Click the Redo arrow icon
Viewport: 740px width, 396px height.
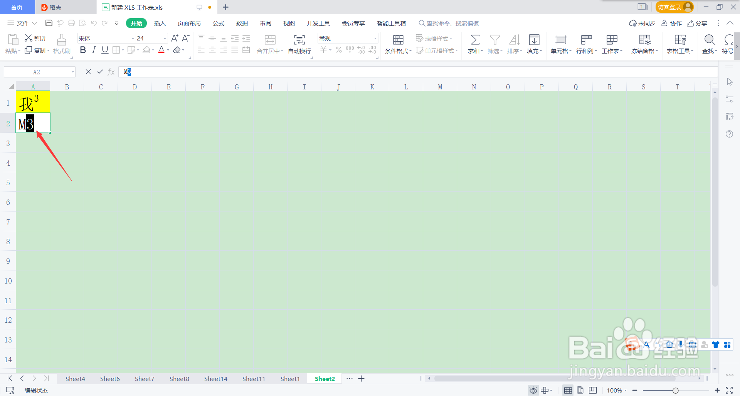tap(104, 23)
